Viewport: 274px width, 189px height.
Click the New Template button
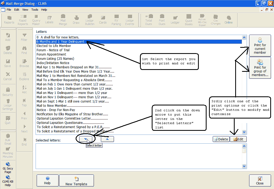(76, 181)
